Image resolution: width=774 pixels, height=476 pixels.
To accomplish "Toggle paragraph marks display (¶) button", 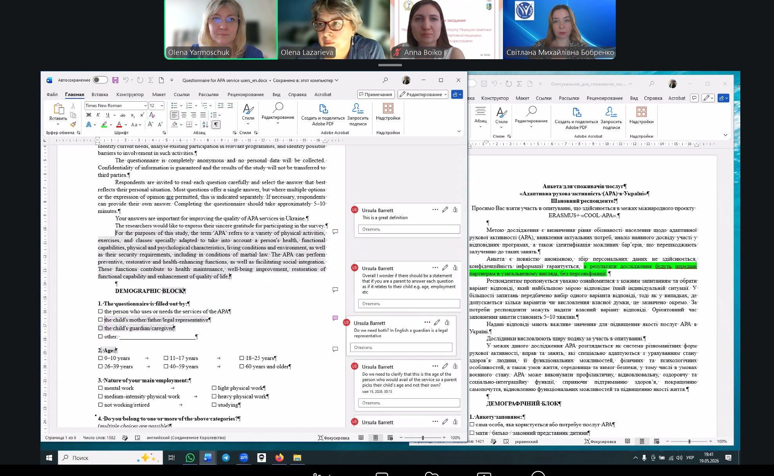I will pos(216,125).
